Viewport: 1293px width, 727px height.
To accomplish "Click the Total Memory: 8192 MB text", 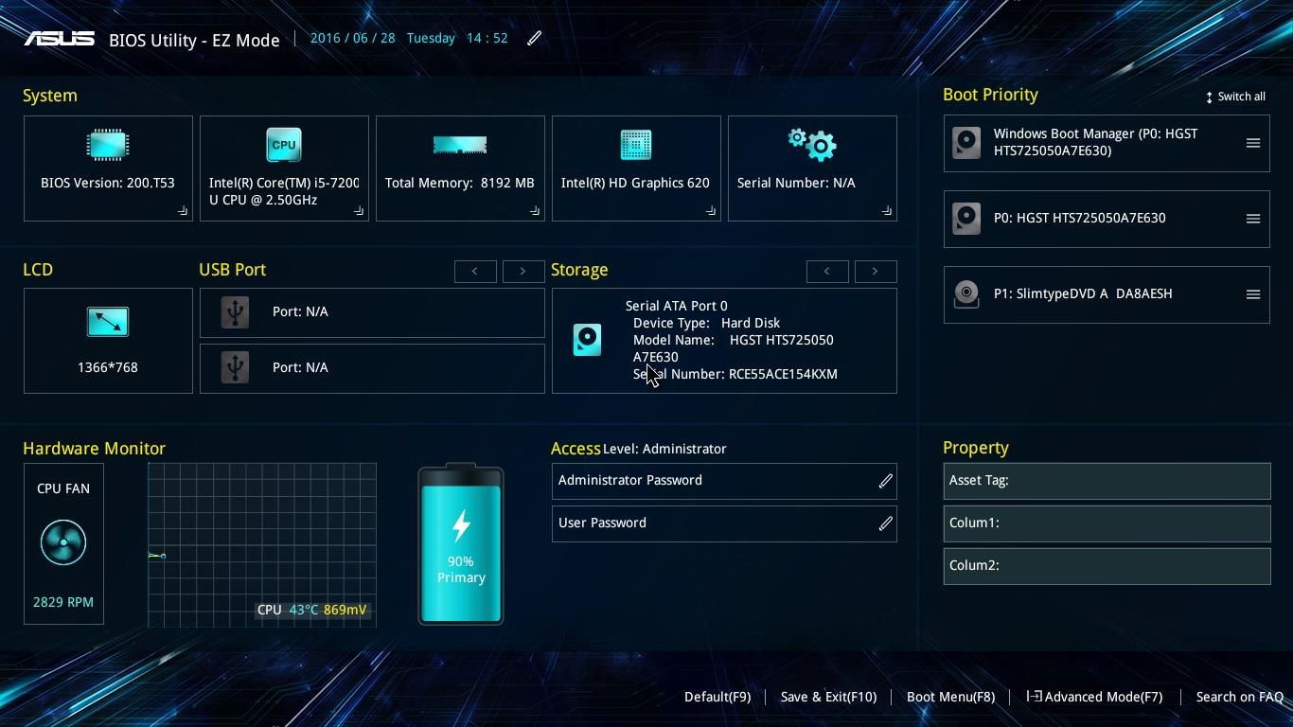I will pos(460,183).
